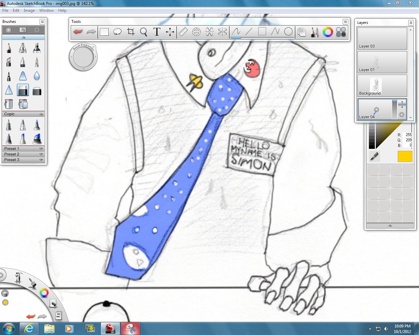
Task: Select the Marker brush
Action: tap(37, 48)
